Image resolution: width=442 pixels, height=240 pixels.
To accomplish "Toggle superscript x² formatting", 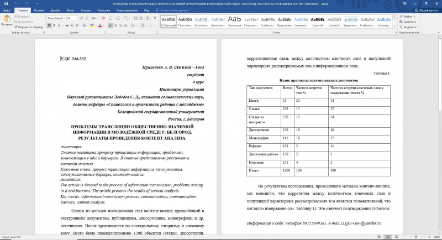I will (x=77, y=25).
